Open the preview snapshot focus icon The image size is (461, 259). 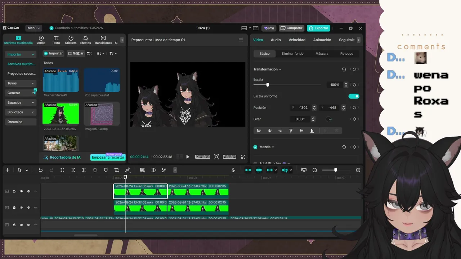coord(216,157)
